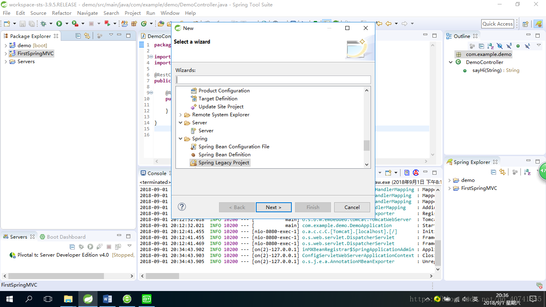Viewport: 546px width, 307px height.
Task: Select Update Site Project wizard
Action: tap(217, 107)
